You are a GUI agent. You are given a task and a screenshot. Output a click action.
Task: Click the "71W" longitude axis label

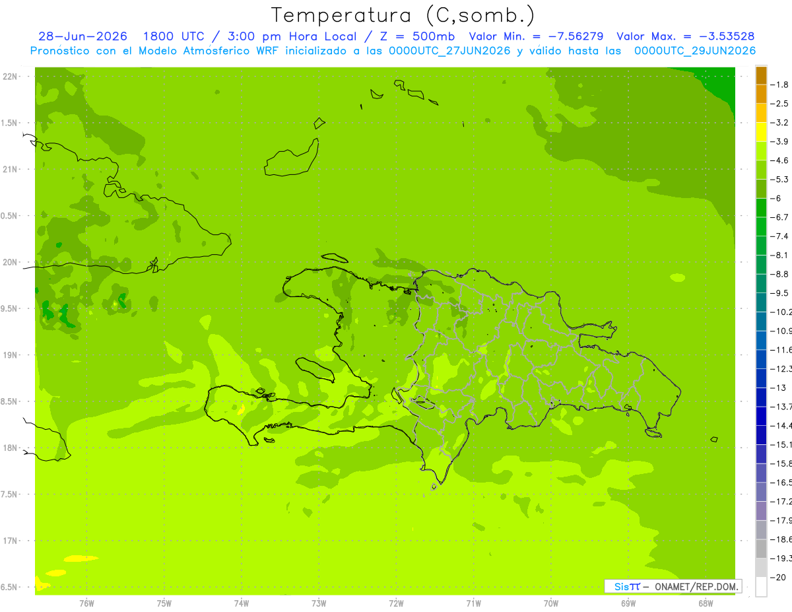coord(473,603)
